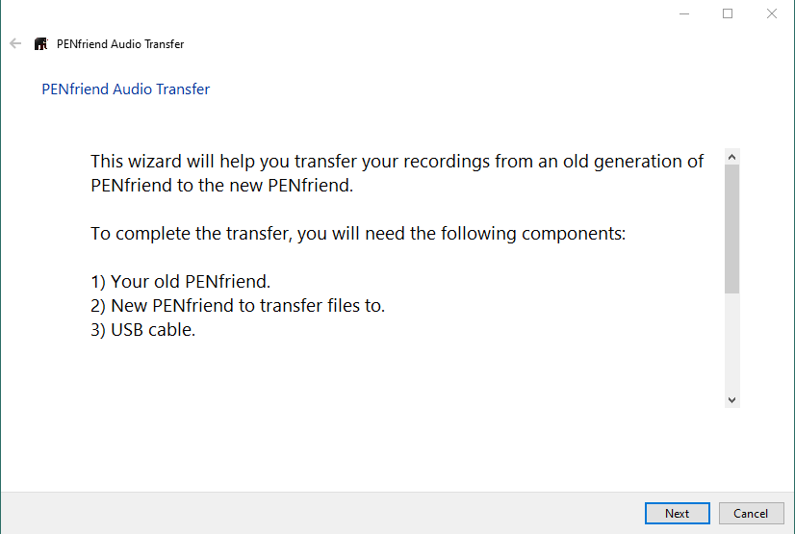Click the PENfriend app icon
The height and width of the screenshot is (534, 795).
tap(40, 44)
